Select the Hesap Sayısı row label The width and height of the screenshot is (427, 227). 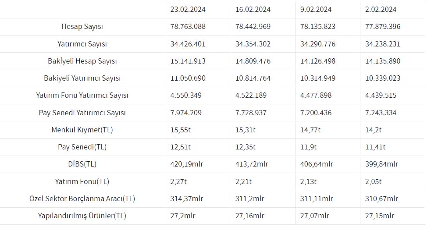coord(82,27)
